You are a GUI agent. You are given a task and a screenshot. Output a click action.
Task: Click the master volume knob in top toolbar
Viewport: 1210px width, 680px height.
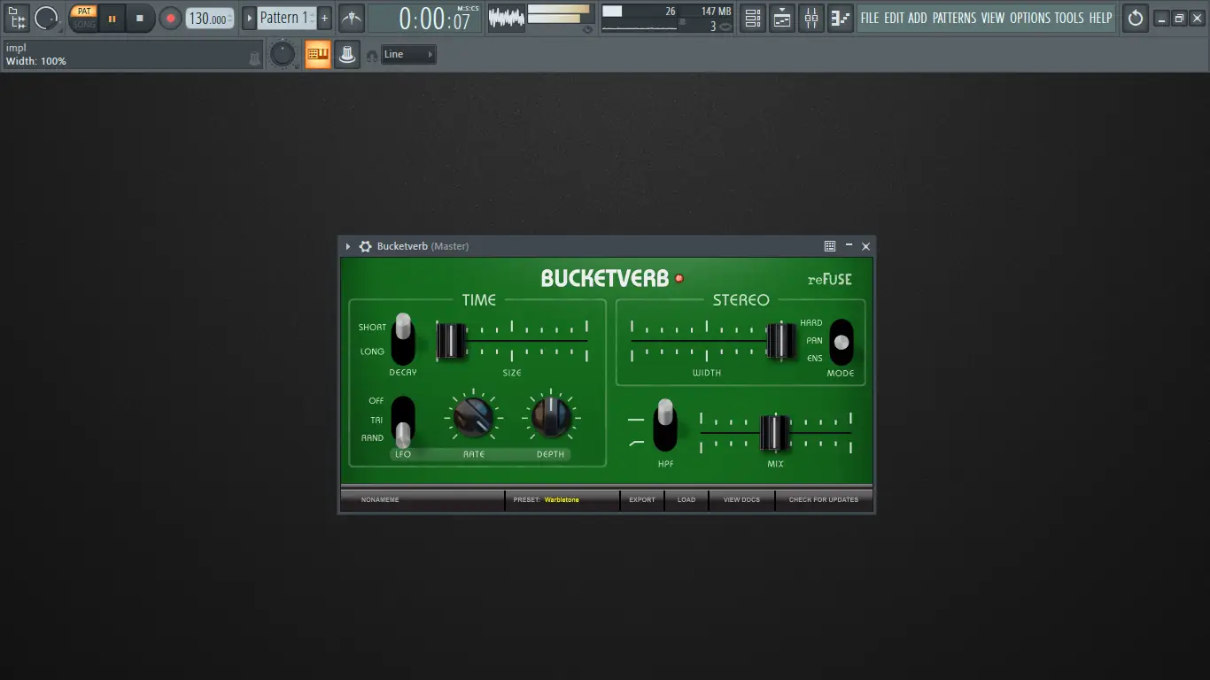click(x=46, y=18)
